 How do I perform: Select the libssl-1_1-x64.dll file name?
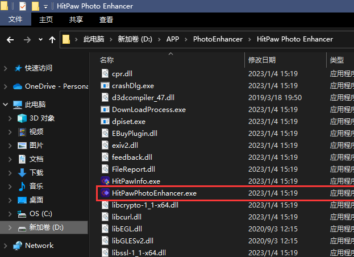[139, 252]
